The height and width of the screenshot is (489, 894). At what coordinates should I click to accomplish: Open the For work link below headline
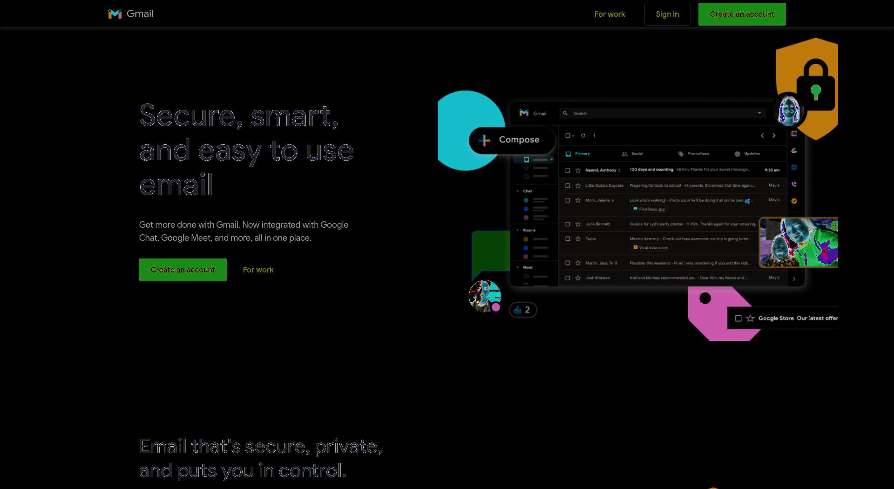(x=258, y=270)
